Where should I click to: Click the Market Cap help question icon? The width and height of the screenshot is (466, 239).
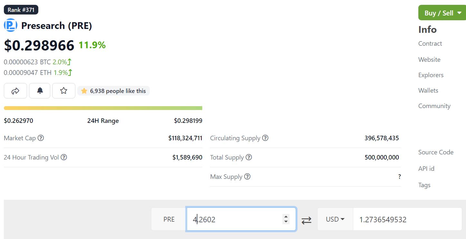[x=41, y=138]
